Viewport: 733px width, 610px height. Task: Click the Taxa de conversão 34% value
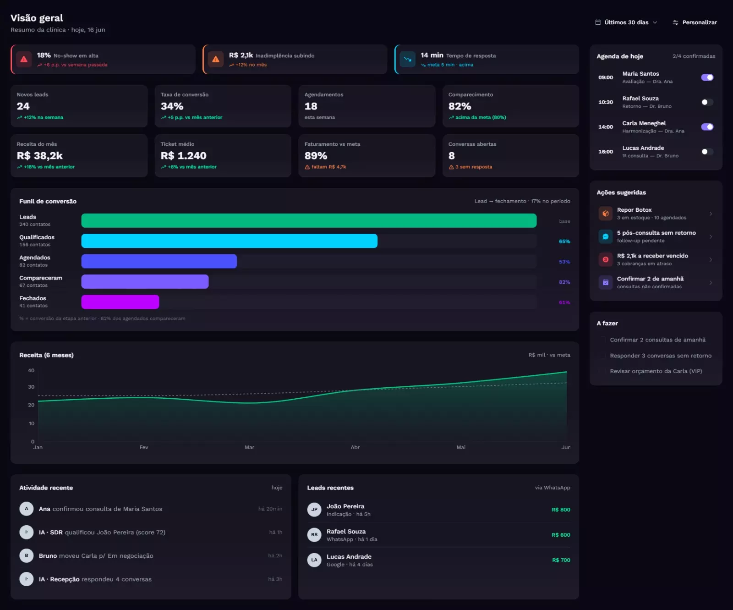pyautogui.click(x=172, y=106)
